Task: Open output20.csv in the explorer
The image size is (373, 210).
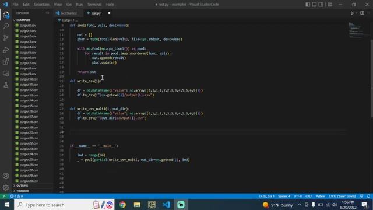Action: (x=29, y=132)
